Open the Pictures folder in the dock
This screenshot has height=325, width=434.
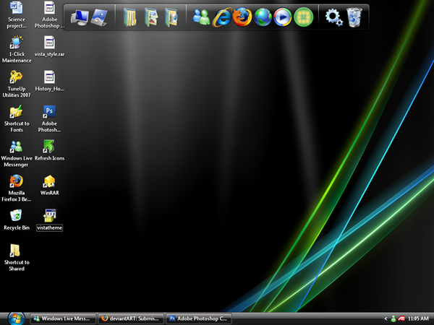tap(151, 17)
